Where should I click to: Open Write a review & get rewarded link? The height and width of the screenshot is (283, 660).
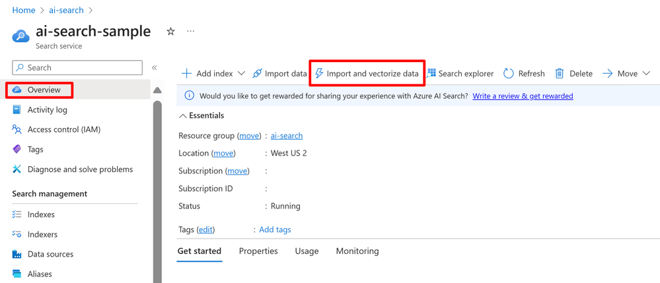[523, 96]
